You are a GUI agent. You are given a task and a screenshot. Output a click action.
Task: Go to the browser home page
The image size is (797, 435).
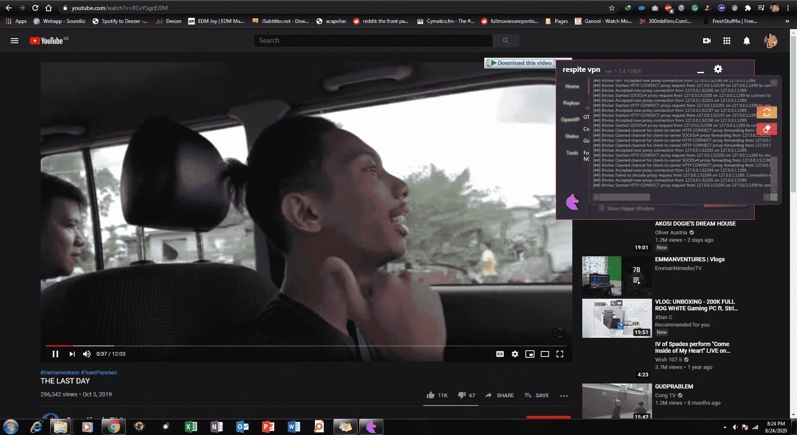49,8
